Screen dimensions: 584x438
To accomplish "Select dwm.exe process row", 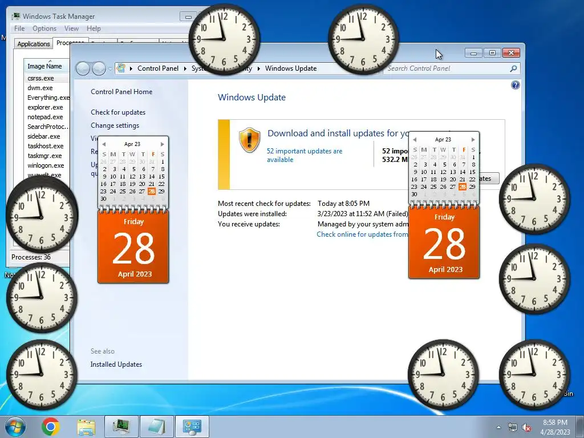I will click(47, 88).
